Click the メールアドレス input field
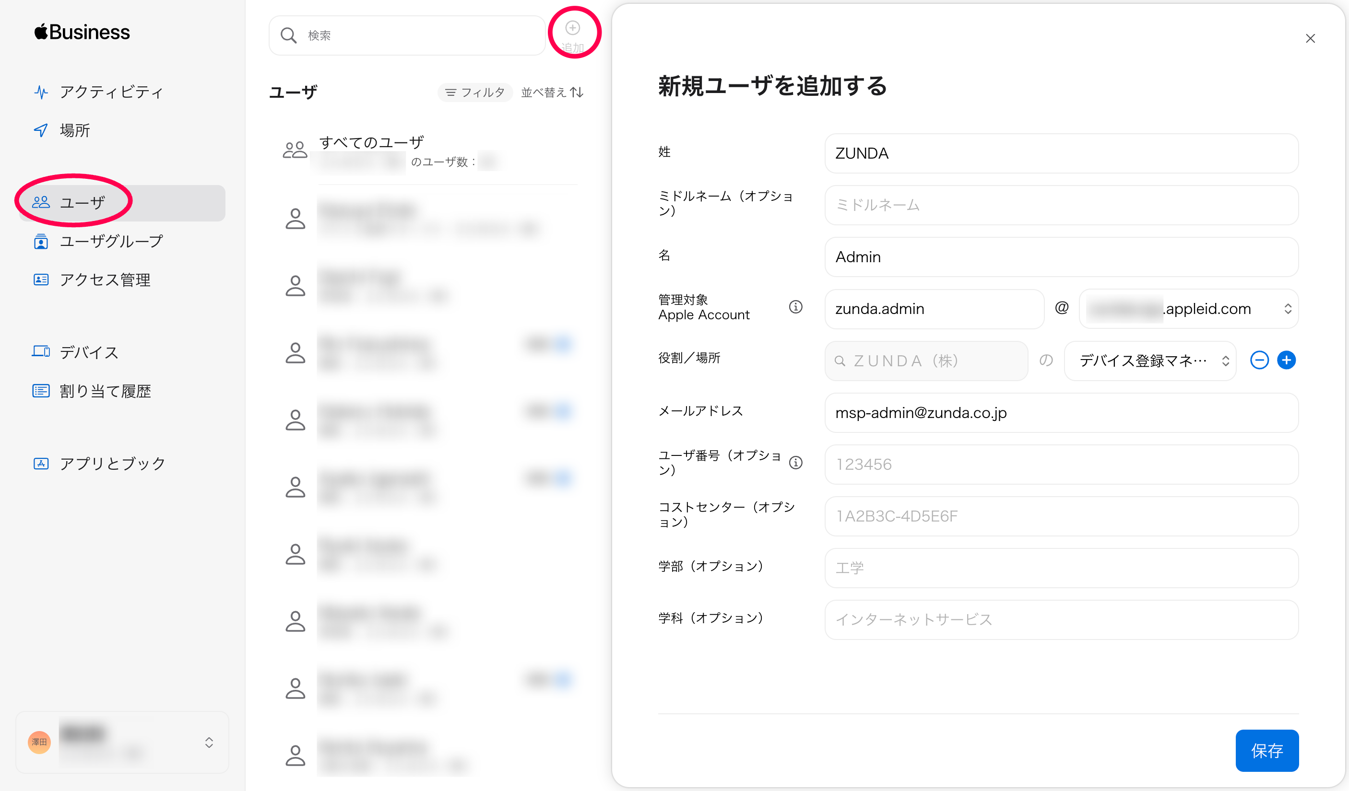This screenshot has width=1349, height=791. point(1061,413)
